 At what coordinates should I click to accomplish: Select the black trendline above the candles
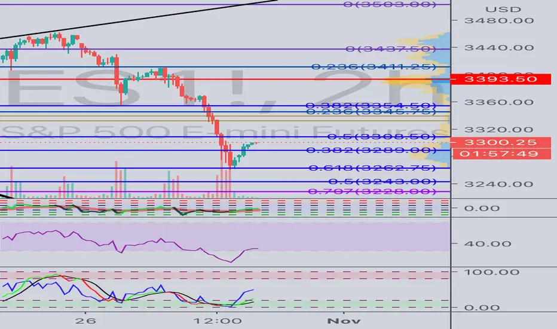click(139, 19)
